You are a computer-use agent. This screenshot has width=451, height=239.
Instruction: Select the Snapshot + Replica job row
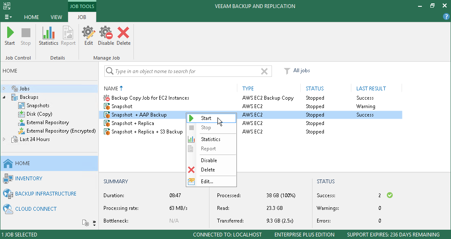click(250, 123)
